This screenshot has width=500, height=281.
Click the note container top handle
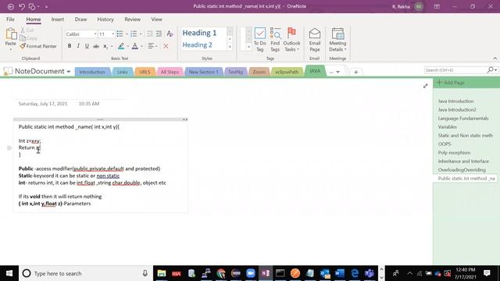[101, 119]
